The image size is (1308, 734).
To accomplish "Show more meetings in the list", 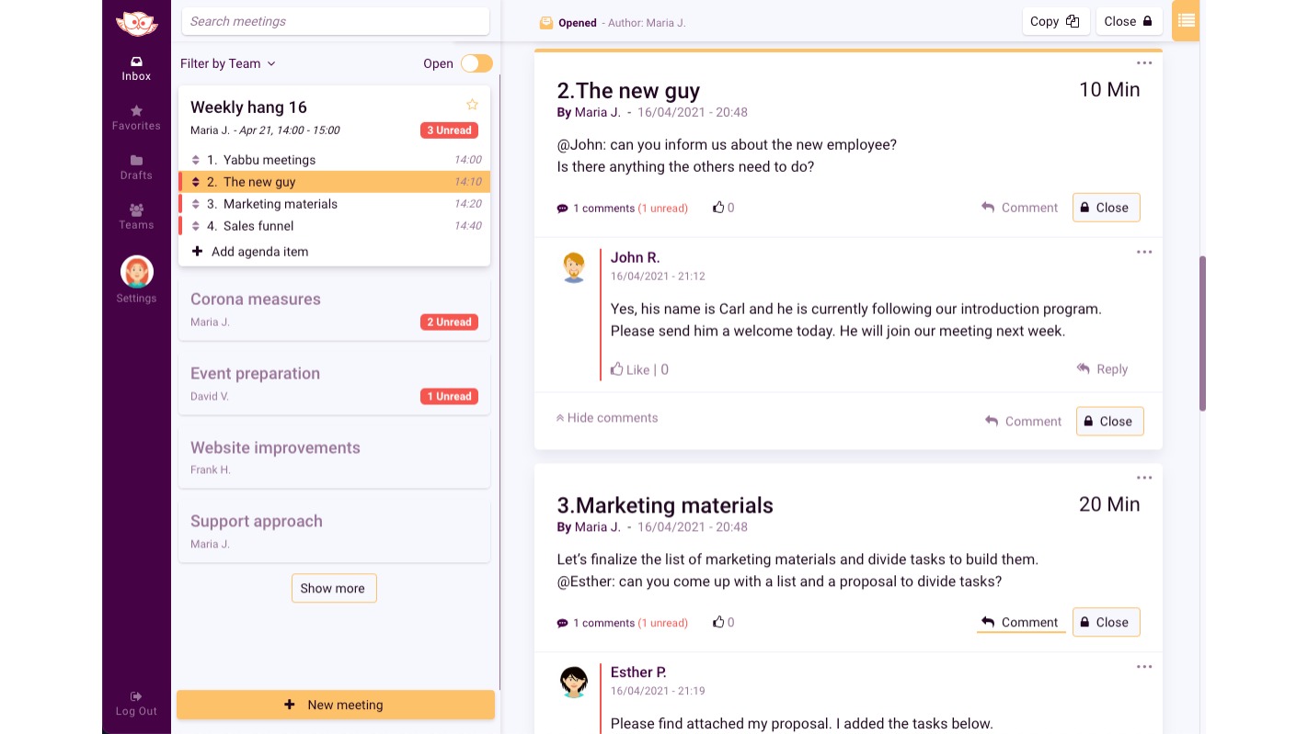I will 334,588.
